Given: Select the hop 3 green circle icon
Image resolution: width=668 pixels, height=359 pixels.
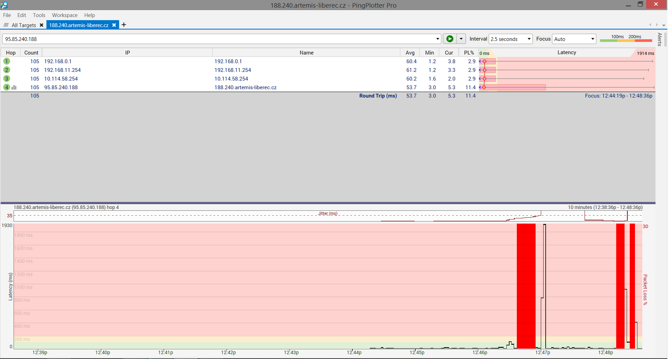Looking at the screenshot, I should point(7,79).
